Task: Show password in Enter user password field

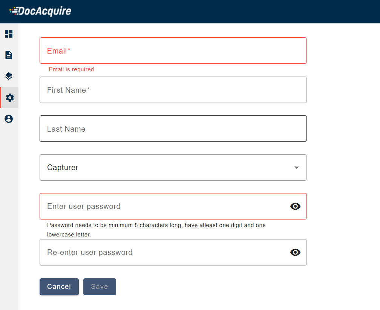Action: (x=295, y=206)
